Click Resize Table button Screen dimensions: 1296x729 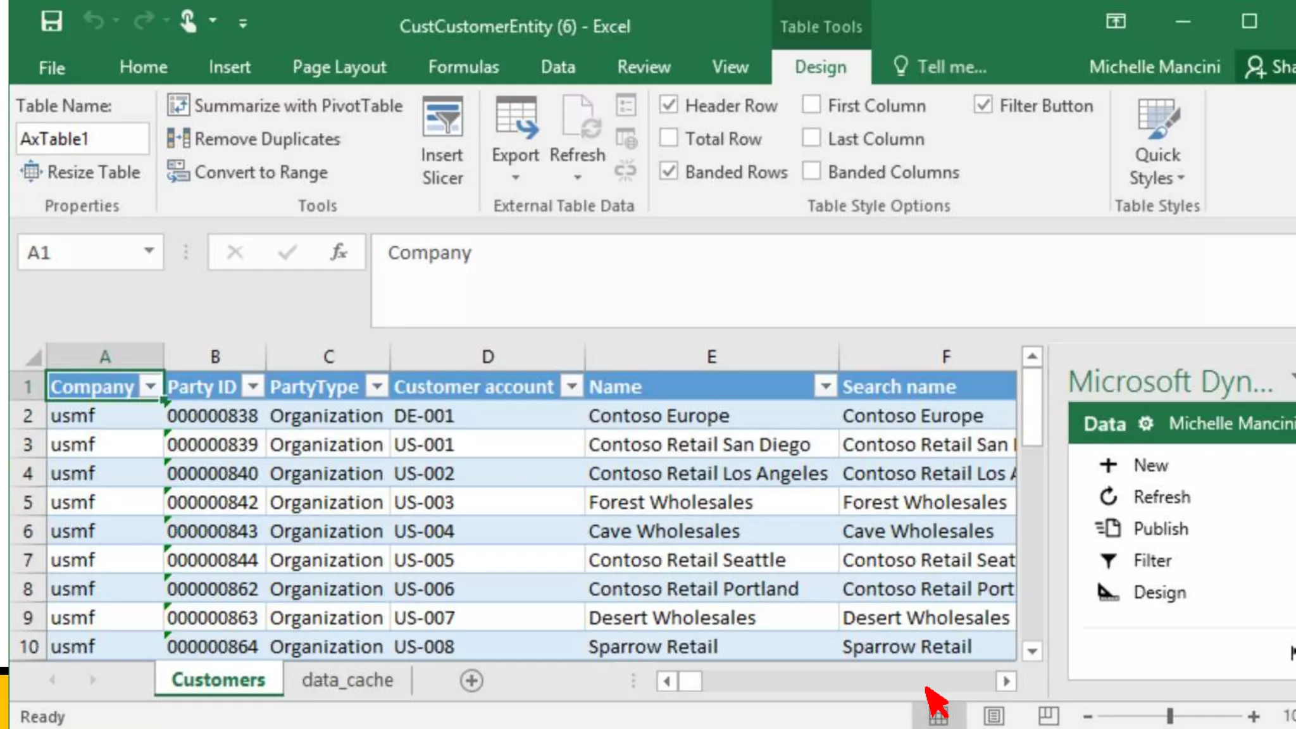80,171
